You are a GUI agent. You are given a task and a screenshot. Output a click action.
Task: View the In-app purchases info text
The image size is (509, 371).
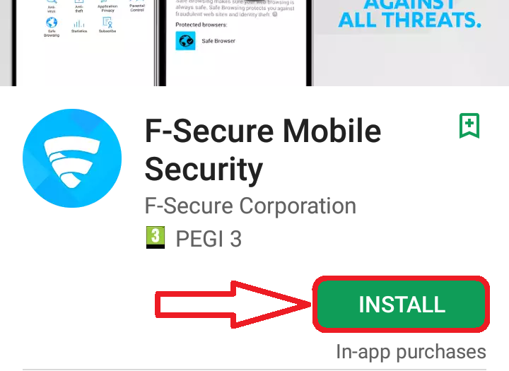point(411,352)
